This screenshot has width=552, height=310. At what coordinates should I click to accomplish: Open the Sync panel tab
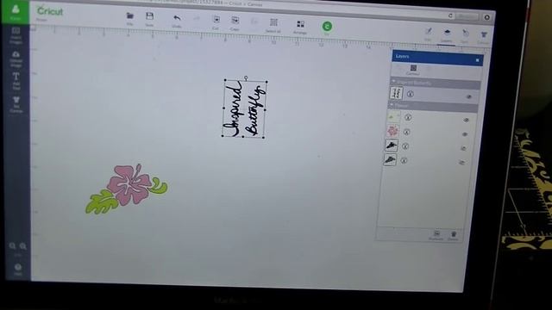point(466,36)
